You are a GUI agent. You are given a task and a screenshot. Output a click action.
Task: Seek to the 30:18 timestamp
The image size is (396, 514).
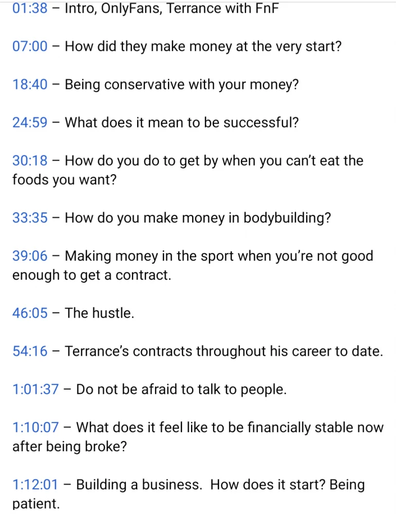point(30,161)
